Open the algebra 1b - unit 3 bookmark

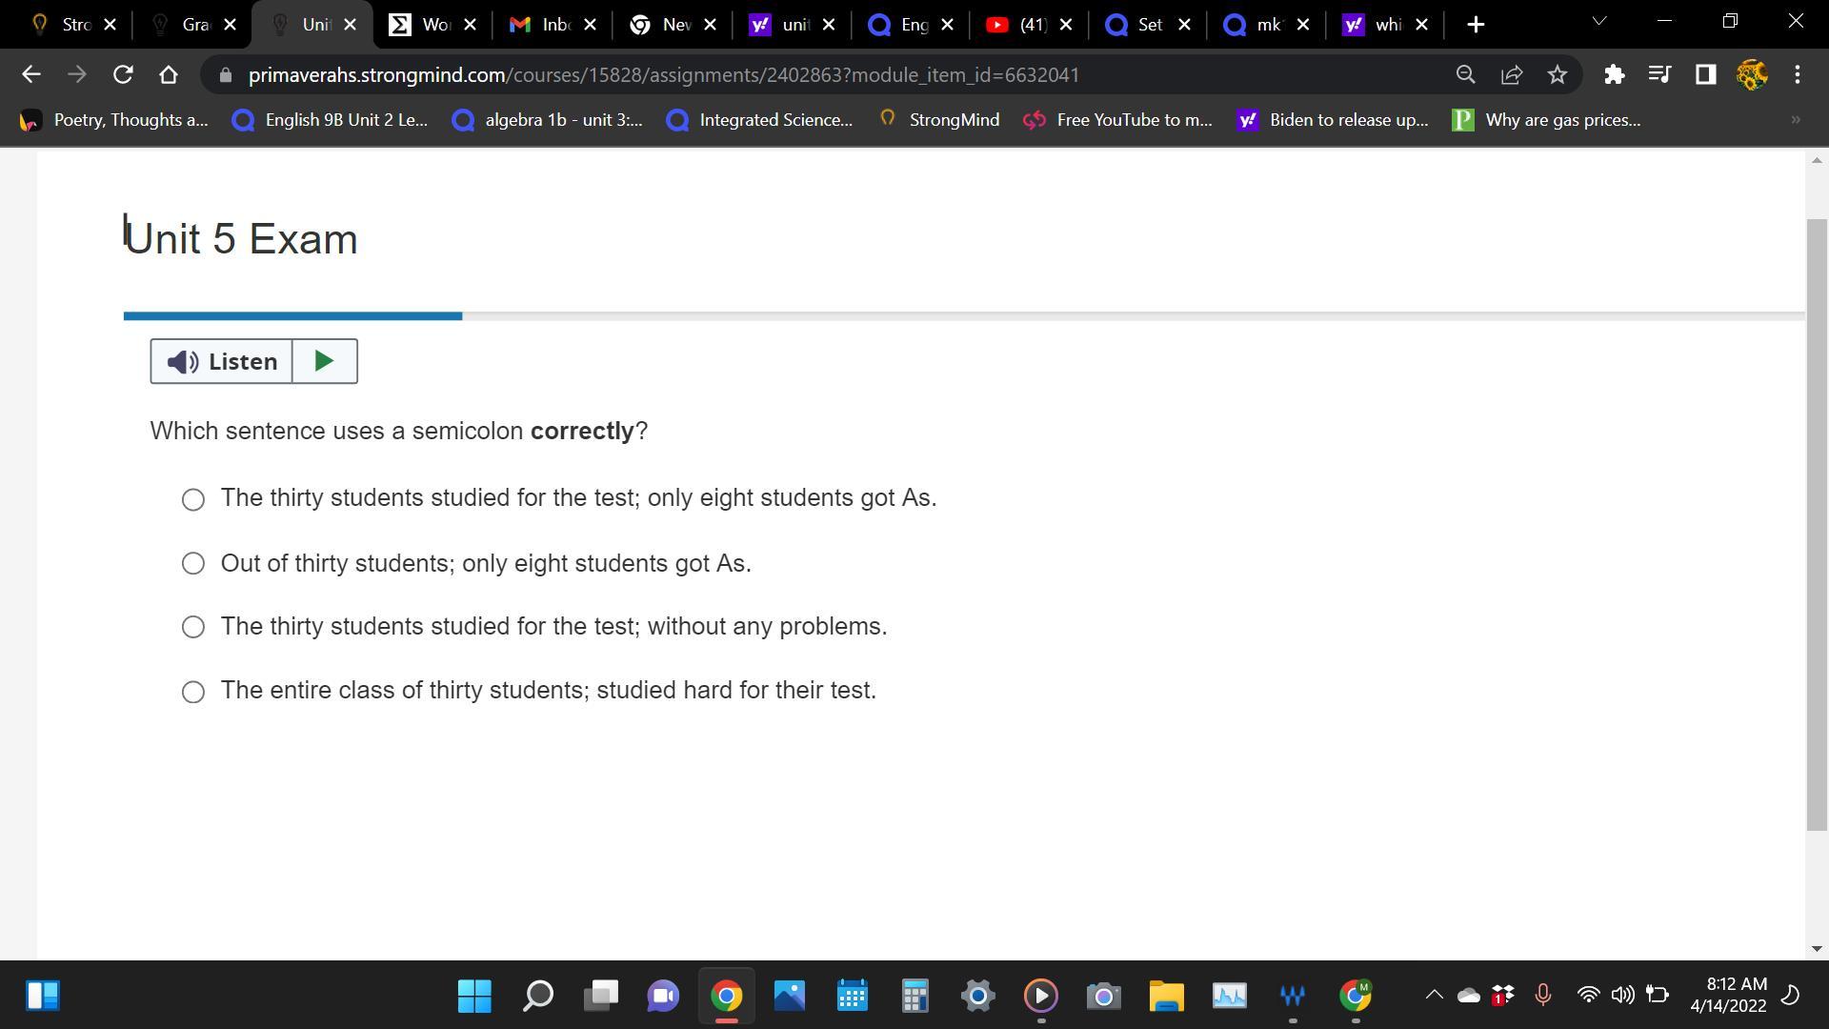click(548, 120)
